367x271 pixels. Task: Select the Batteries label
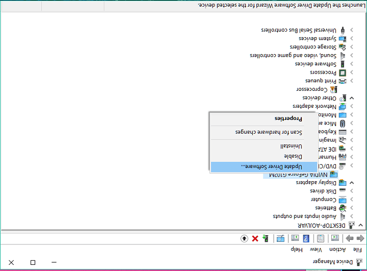pyautogui.click(x=326, y=208)
